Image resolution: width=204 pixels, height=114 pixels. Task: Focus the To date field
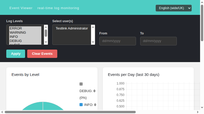[x=158, y=41]
